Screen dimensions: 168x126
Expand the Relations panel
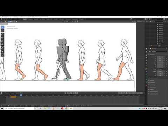[152, 80]
